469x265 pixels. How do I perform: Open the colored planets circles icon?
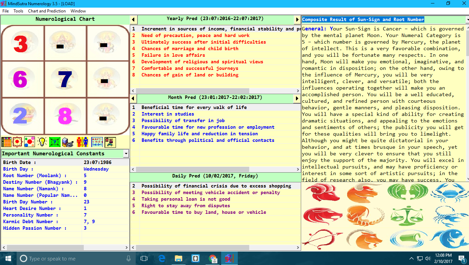pyautogui.click(x=29, y=142)
